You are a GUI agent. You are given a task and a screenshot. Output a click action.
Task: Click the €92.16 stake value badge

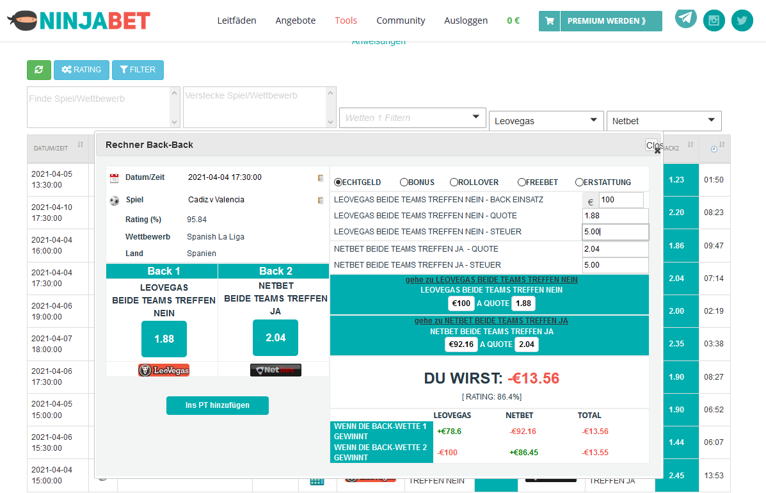461,344
